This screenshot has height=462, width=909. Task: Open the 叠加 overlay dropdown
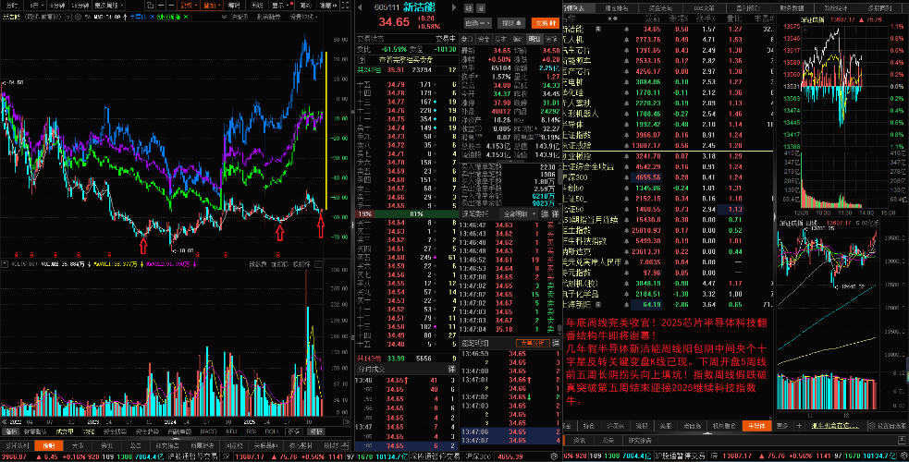click(212, 6)
